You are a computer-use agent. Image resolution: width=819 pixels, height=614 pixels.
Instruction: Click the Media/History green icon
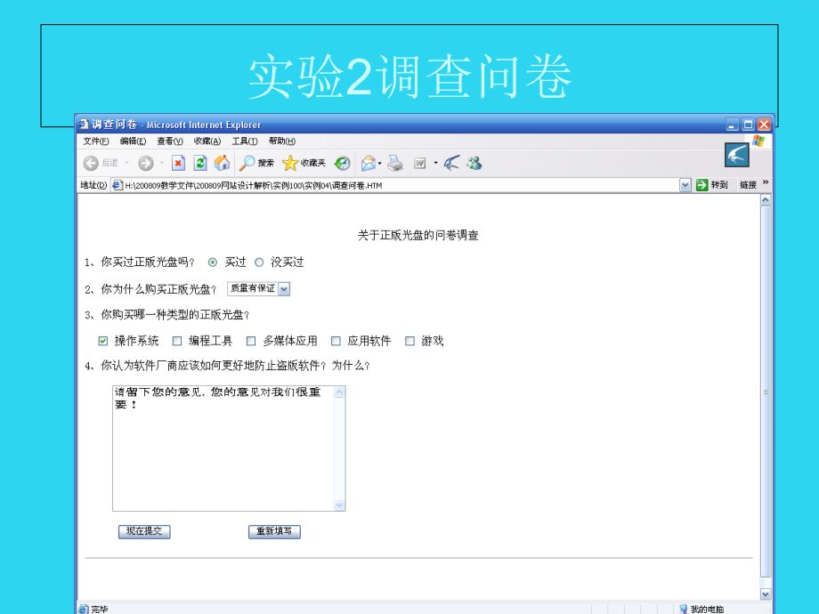tap(342, 164)
